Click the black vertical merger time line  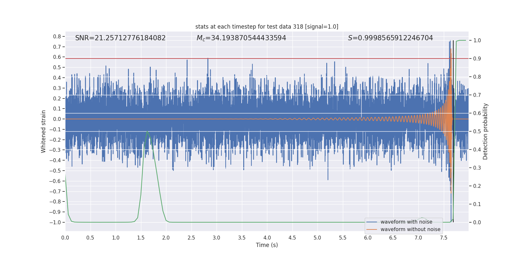pyautogui.click(x=453, y=130)
